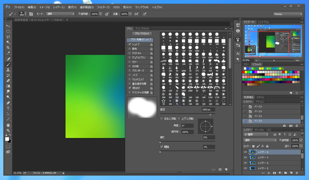Image resolution: width=309 pixels, height=180 pixels.
Task: Click the 角度 angle input field
Action: click(187, 126)
